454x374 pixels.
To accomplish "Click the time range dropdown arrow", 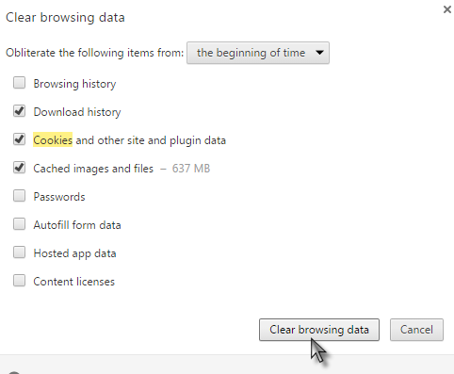I will tap(319, 53).
